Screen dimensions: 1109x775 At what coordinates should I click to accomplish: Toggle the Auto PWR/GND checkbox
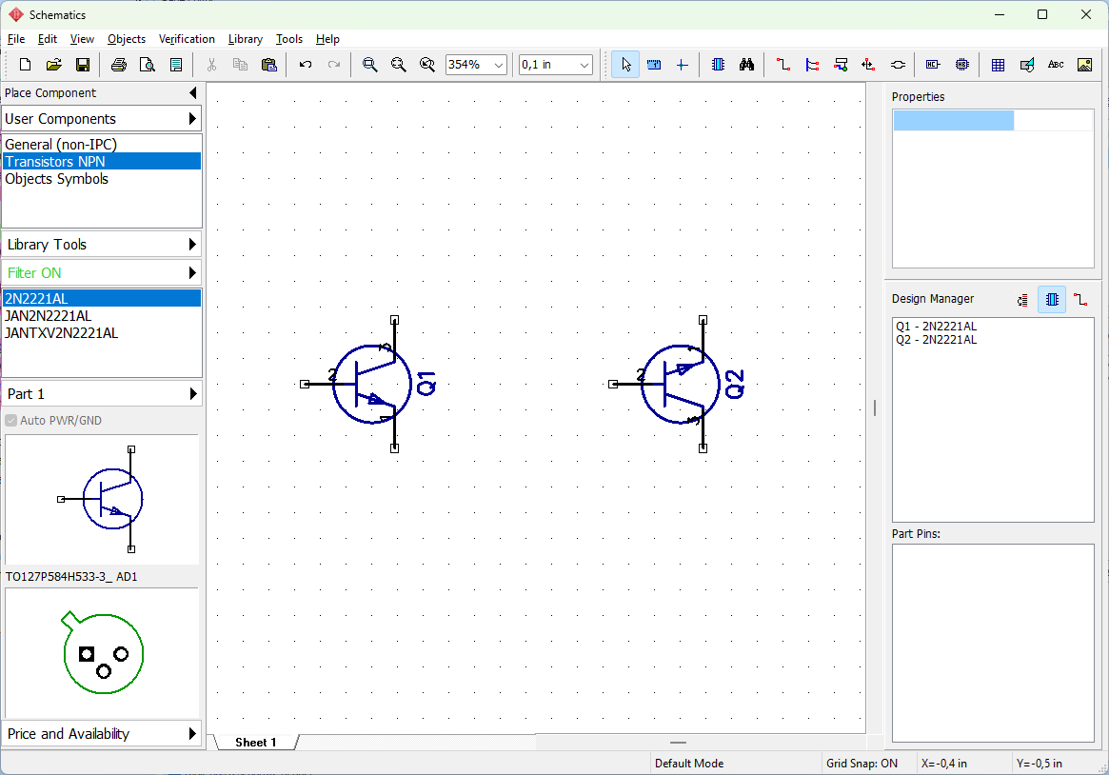10,421
